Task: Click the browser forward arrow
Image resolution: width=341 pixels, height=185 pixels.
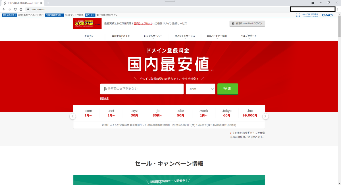Action: click(9, 9)
